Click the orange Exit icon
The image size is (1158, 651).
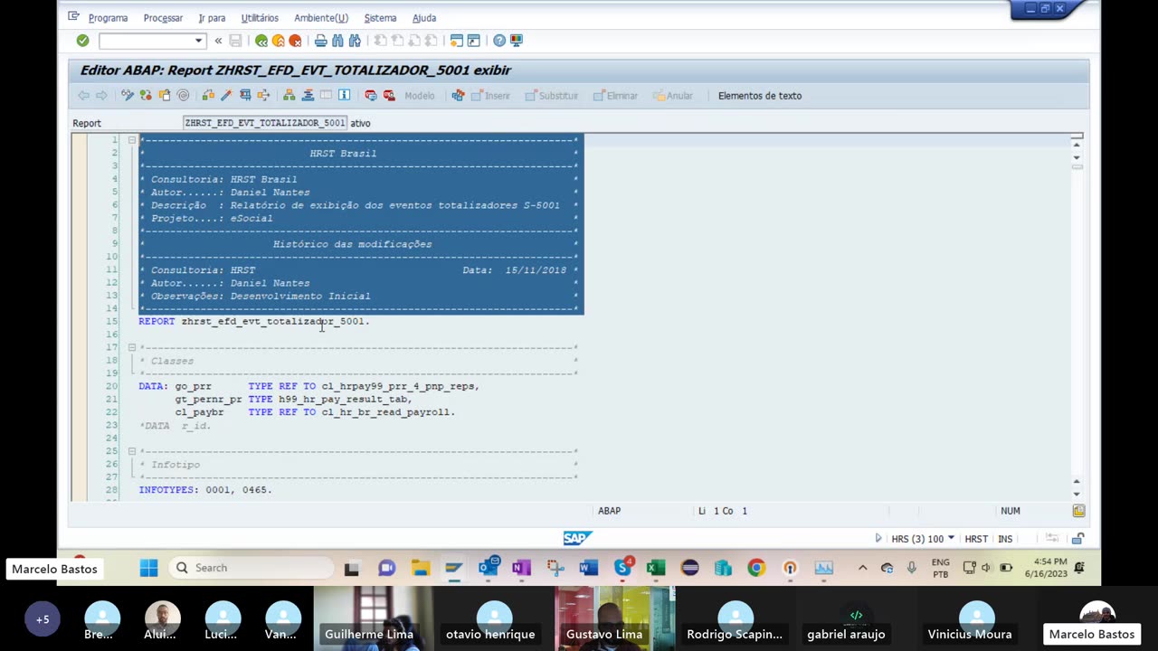pos(278,41)
